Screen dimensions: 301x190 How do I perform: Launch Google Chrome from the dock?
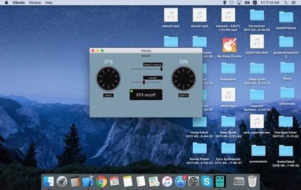click(x=101, y=181)
